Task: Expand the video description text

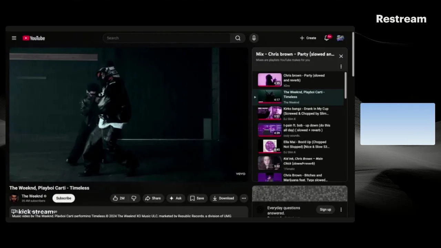Action: pos(129,212)
